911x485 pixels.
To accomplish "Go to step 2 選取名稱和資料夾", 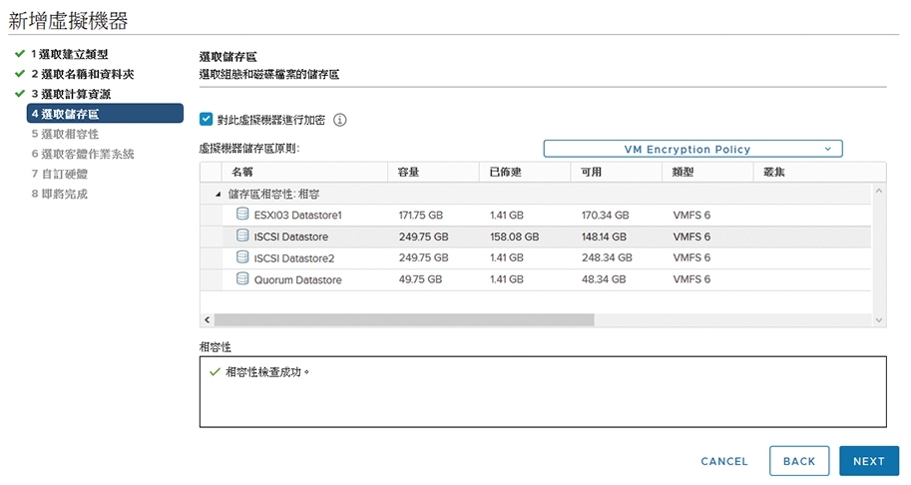I will pyautogui.click(x=82, y=74).
